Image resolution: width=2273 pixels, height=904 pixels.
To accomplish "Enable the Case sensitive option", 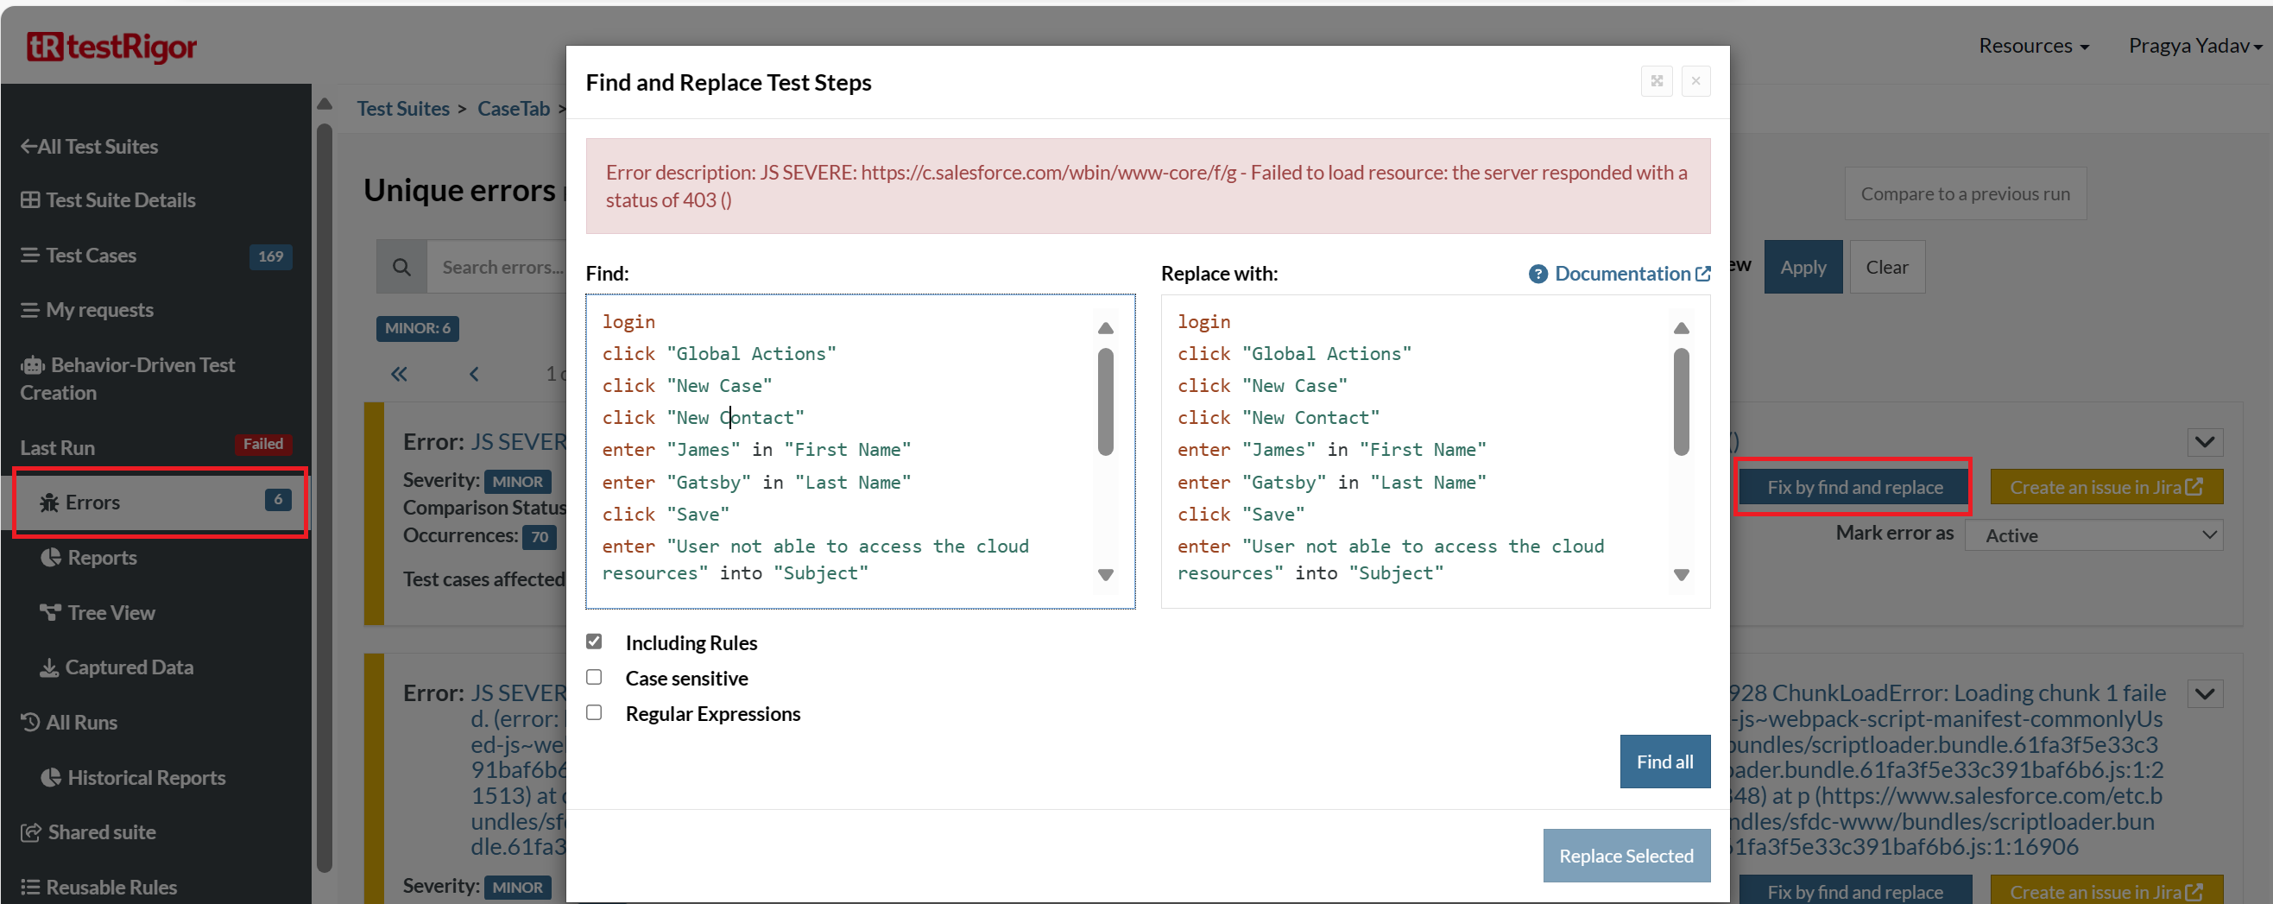I will coord(594,677).
